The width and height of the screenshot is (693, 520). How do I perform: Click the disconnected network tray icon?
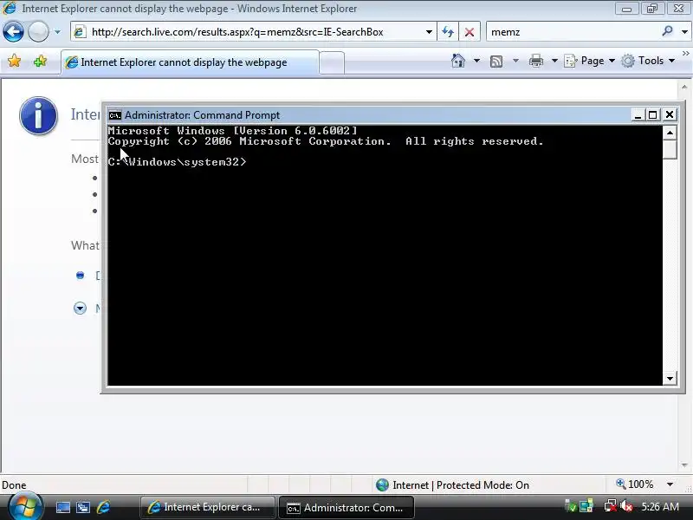point(611,506)
